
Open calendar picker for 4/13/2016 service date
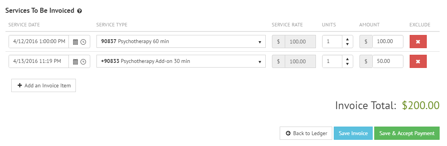click(75, 61)
